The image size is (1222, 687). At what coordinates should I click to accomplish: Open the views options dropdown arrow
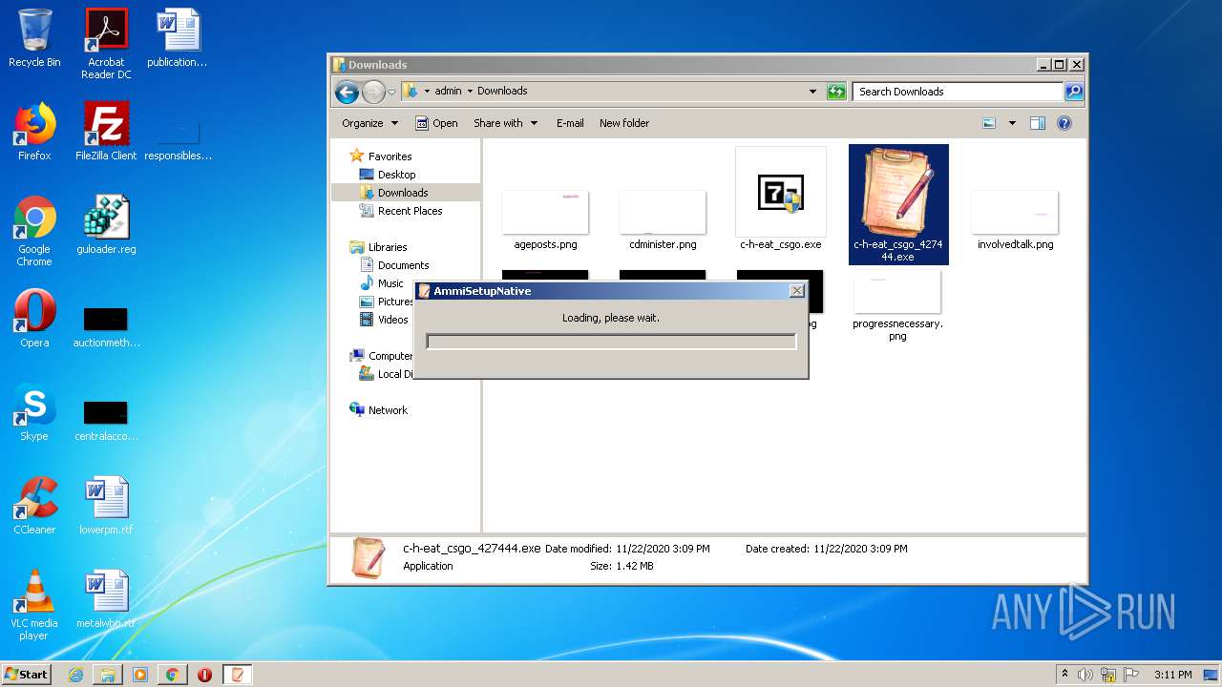click(x=1012, y=123)
